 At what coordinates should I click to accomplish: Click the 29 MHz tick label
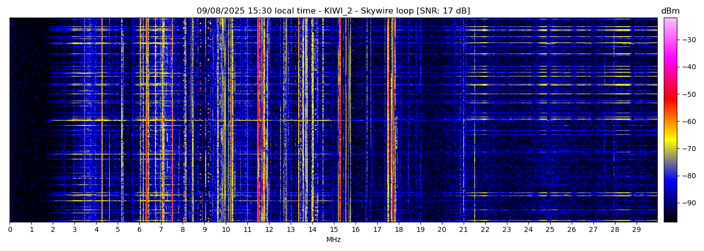(636, 230)
